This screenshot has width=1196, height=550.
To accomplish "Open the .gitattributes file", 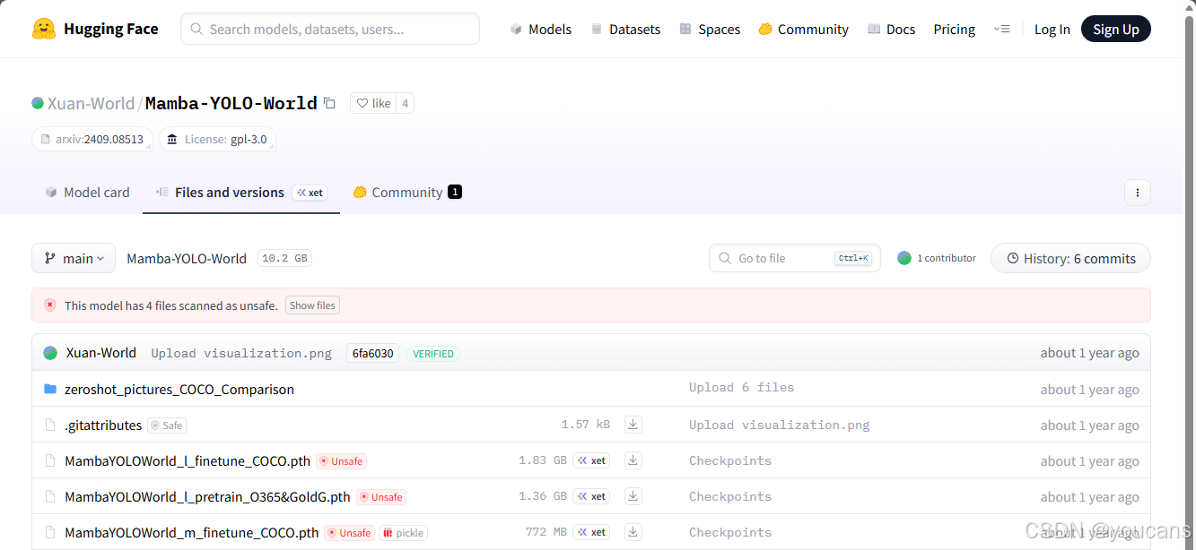I will pos(103,425).
